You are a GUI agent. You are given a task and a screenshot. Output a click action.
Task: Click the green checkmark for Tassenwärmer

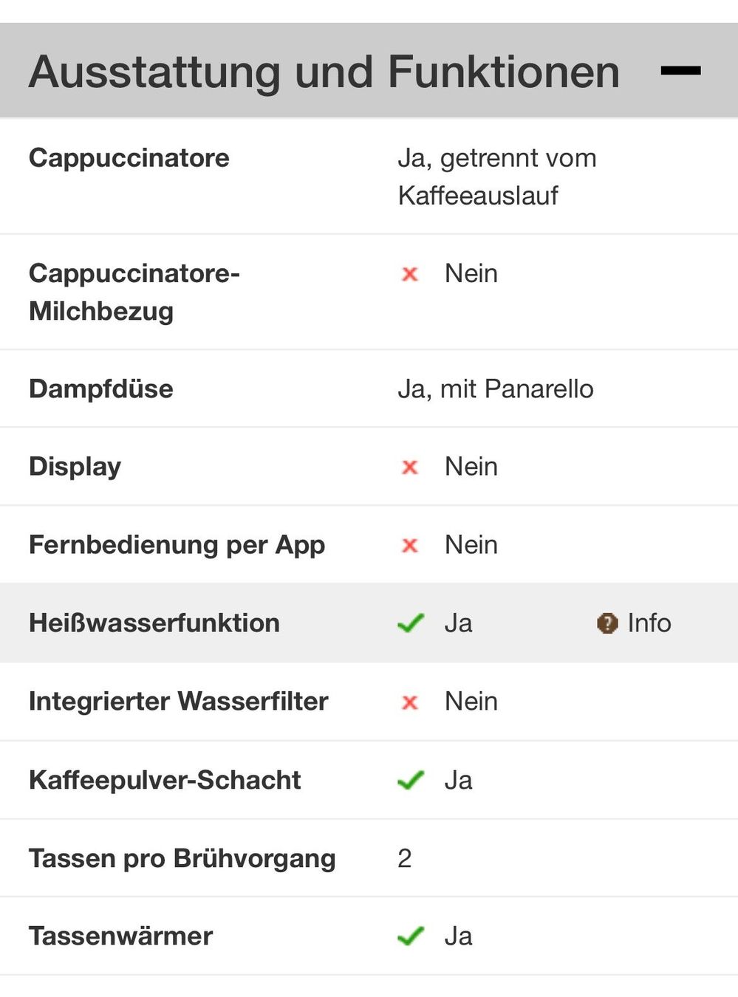coord(411,936)
